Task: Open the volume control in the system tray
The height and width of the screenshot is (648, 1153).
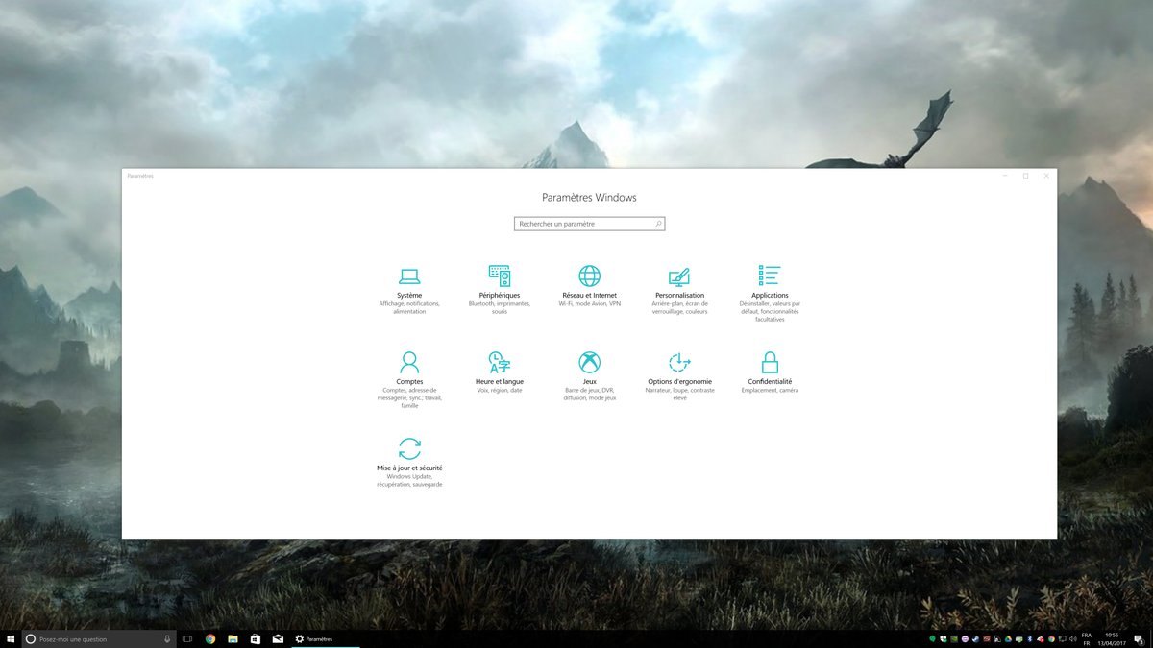Action: [x=1073, y=636]
